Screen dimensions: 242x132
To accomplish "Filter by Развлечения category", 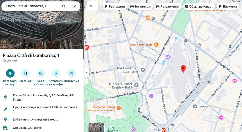I will [168, 6].
